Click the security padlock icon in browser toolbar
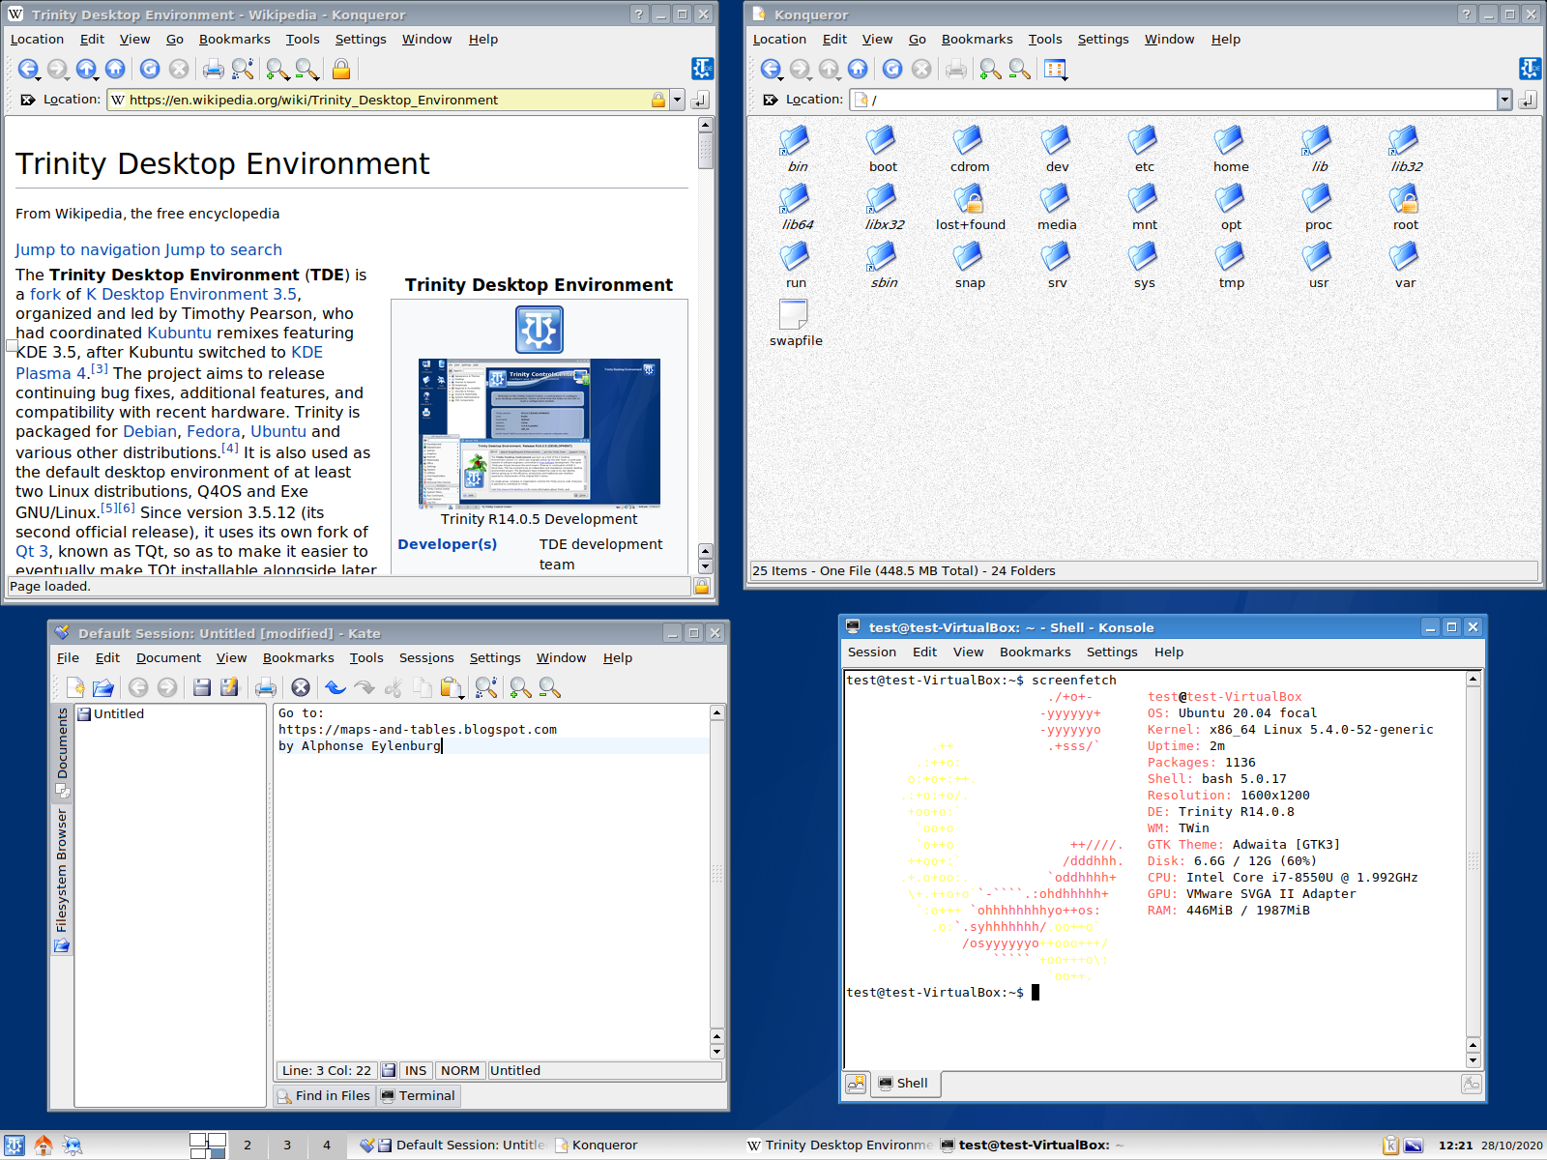 coord(341,69)
